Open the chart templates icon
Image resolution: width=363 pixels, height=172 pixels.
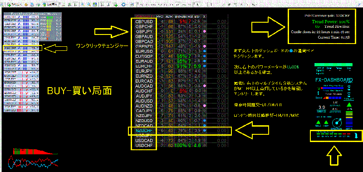tap(132, 5)
